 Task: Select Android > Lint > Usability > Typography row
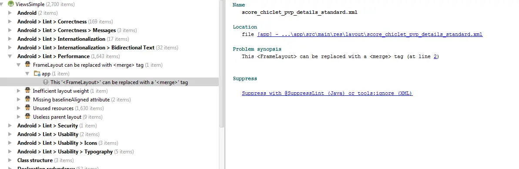coord(75,152)
